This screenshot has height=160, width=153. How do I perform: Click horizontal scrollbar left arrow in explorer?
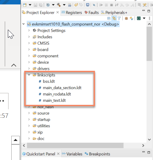24,145
